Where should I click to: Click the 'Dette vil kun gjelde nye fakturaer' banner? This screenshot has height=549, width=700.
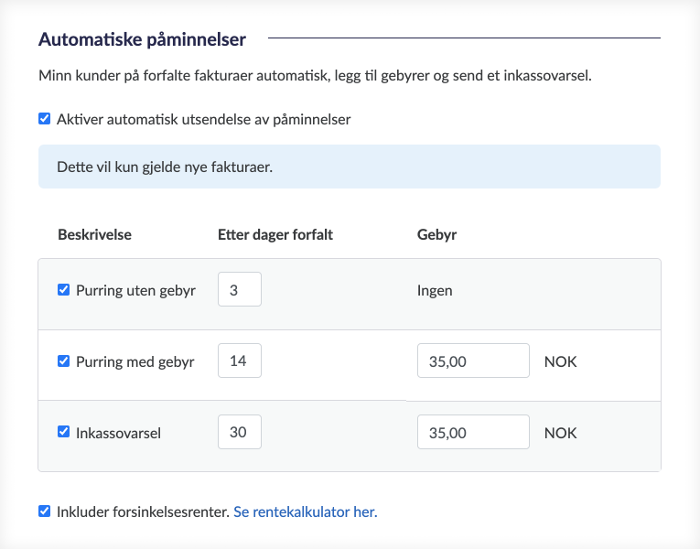click(349, 167)
